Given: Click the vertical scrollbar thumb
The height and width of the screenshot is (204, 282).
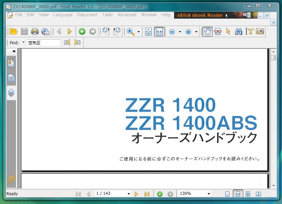Looking at the screenshot, I should [x=274, y=58].
